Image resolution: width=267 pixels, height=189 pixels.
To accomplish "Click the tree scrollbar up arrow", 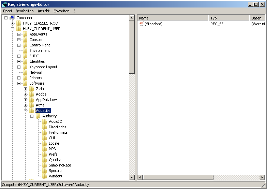I will (132, 18).
